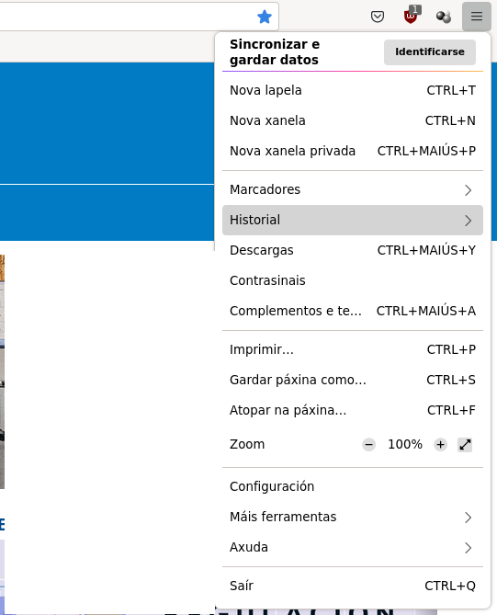The width and height of the screenshot is (497, 615).
Task: Reset zoom by clicking 100% label
Action: (405, 444)
